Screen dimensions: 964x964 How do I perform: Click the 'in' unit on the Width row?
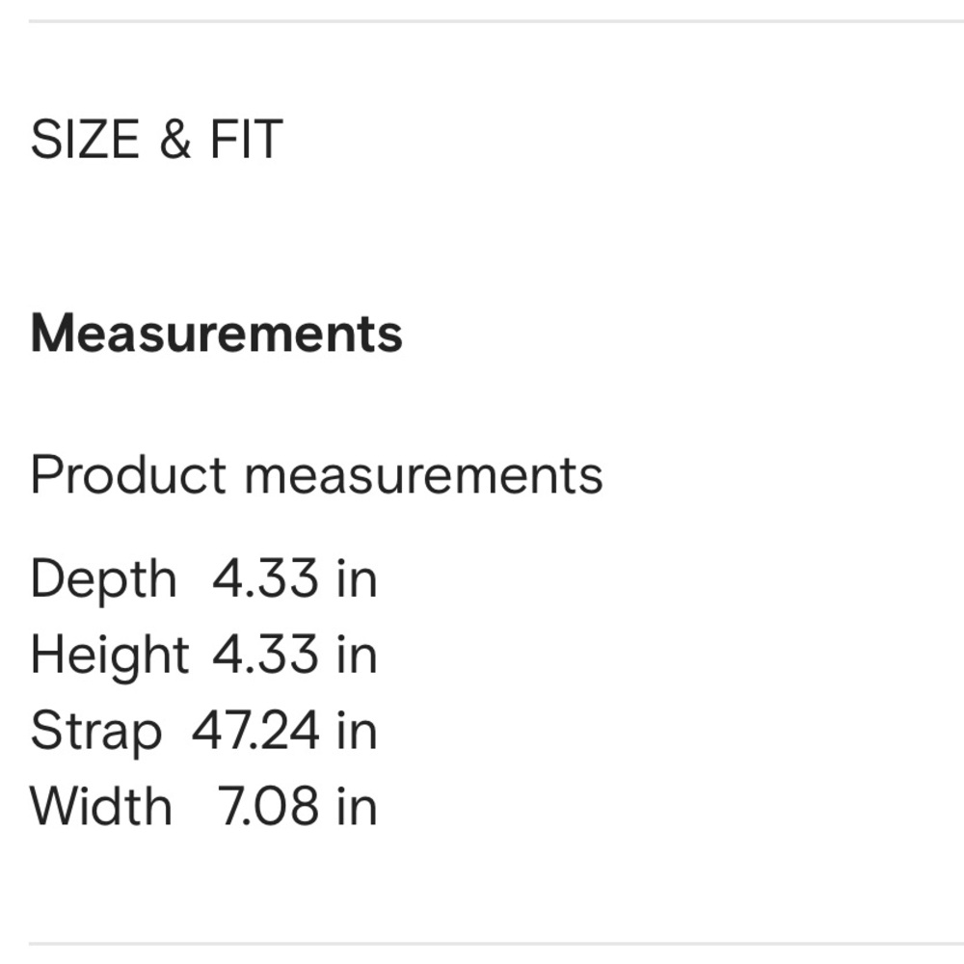[x=357, y=806]
